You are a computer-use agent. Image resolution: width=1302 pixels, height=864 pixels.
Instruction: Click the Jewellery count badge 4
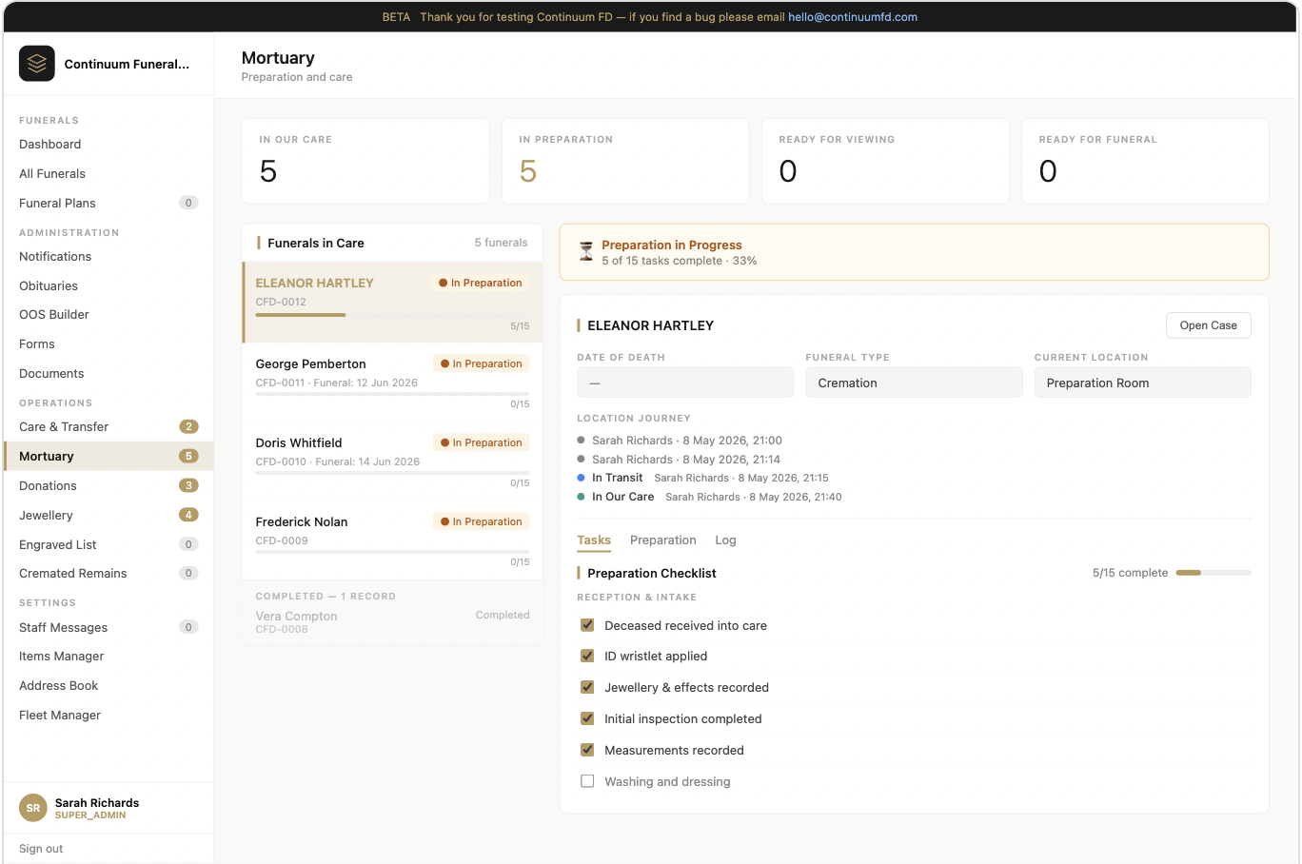(x=188, y=515)
